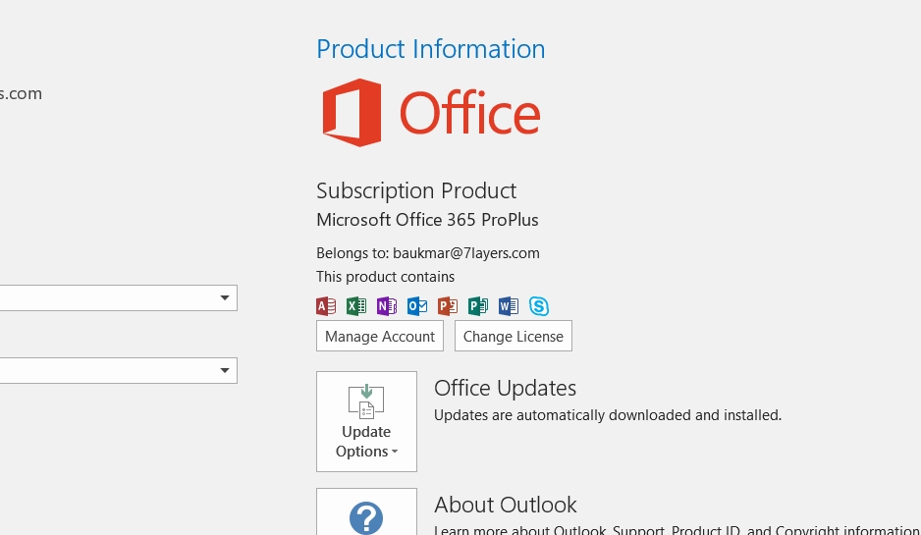The width and height of the screenshot is (921, 535).
Task: Click the PowerPoint app icon
Action: point(448,306)
